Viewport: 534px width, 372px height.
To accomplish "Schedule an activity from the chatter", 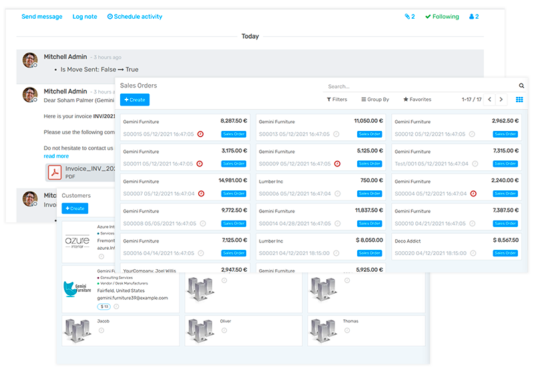I will coord(135,17).
